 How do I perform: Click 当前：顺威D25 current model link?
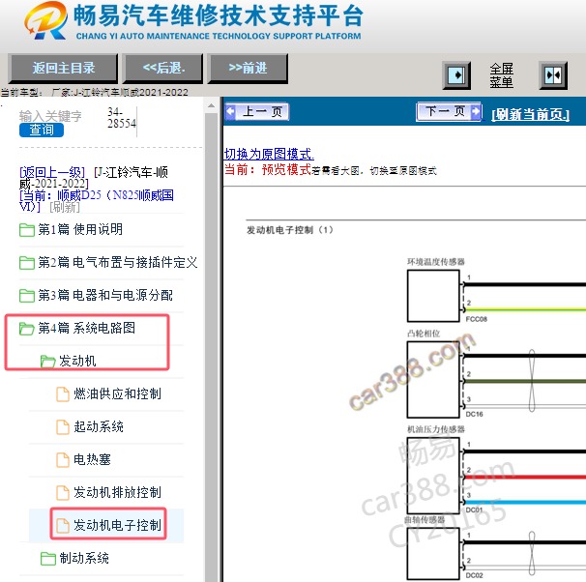97,200
